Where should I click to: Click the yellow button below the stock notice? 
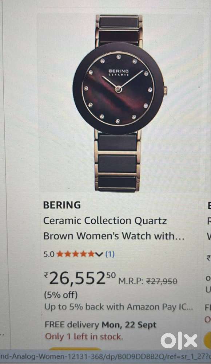click(x=75, y=349)
